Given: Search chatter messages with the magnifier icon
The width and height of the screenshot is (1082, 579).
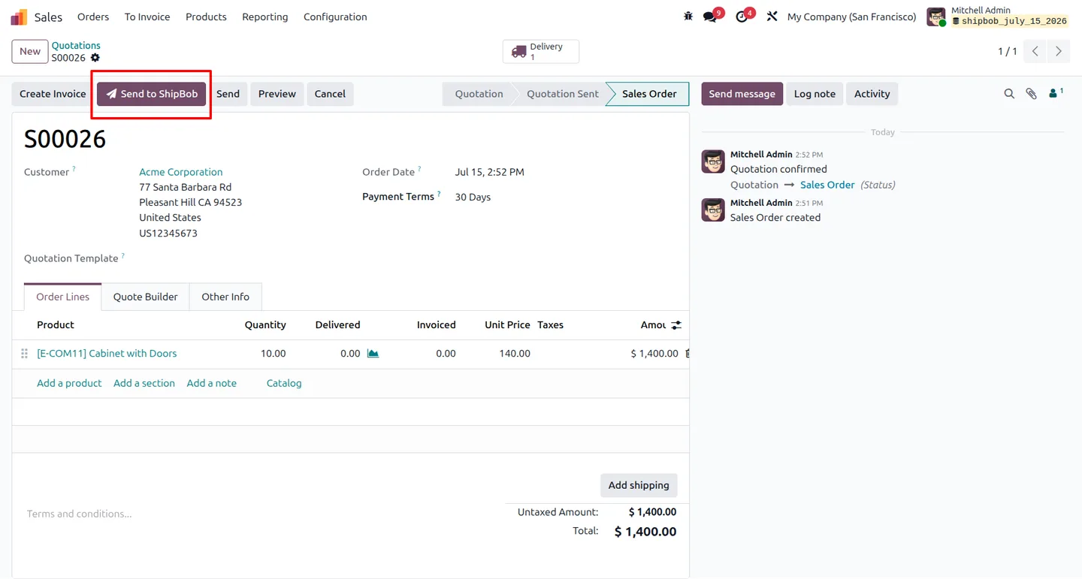Looking at the screenshot, I should pyautogui.click(x=1009, y=94).
